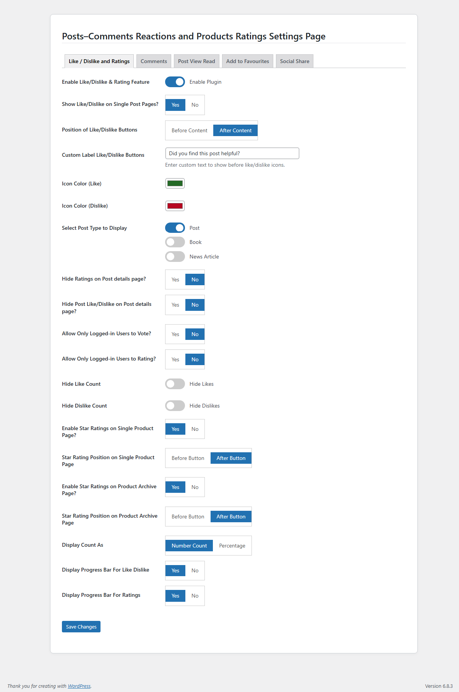The width and height of the screenshot is (459, 692).
Task: Click the custom label text field
Action: (232, 153)
